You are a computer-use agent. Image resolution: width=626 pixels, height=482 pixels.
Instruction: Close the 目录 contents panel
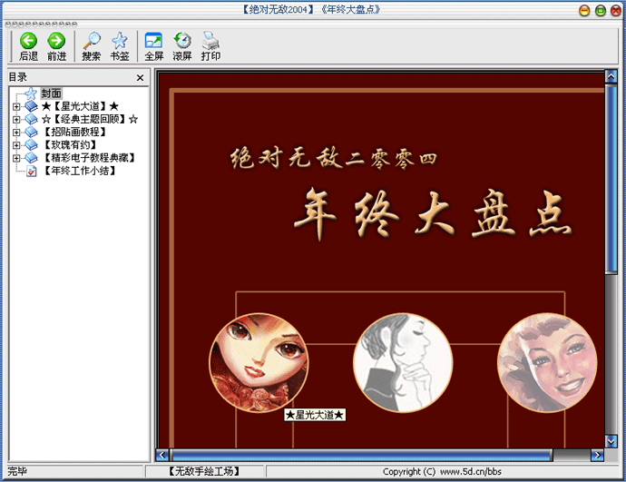point(140,78)
